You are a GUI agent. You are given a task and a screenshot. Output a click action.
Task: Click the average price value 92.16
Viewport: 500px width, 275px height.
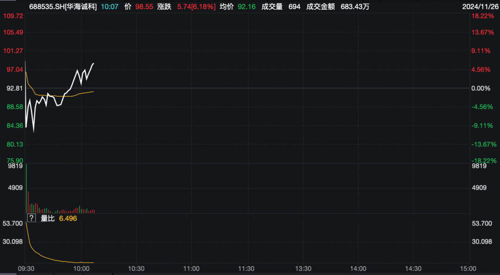pyautogui.click(x=246, y=6)
